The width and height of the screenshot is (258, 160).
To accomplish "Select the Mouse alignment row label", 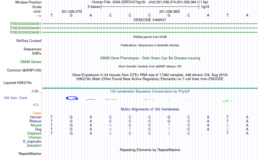I will pyautogui.click(x=36, y=125).
